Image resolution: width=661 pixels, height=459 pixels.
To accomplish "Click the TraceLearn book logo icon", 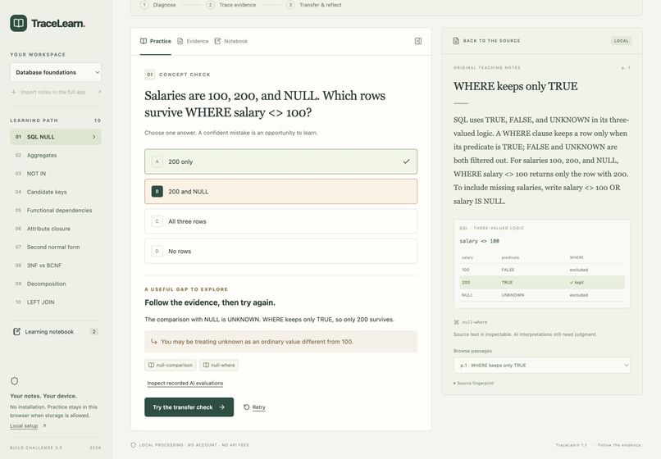I will coord(19,23).
